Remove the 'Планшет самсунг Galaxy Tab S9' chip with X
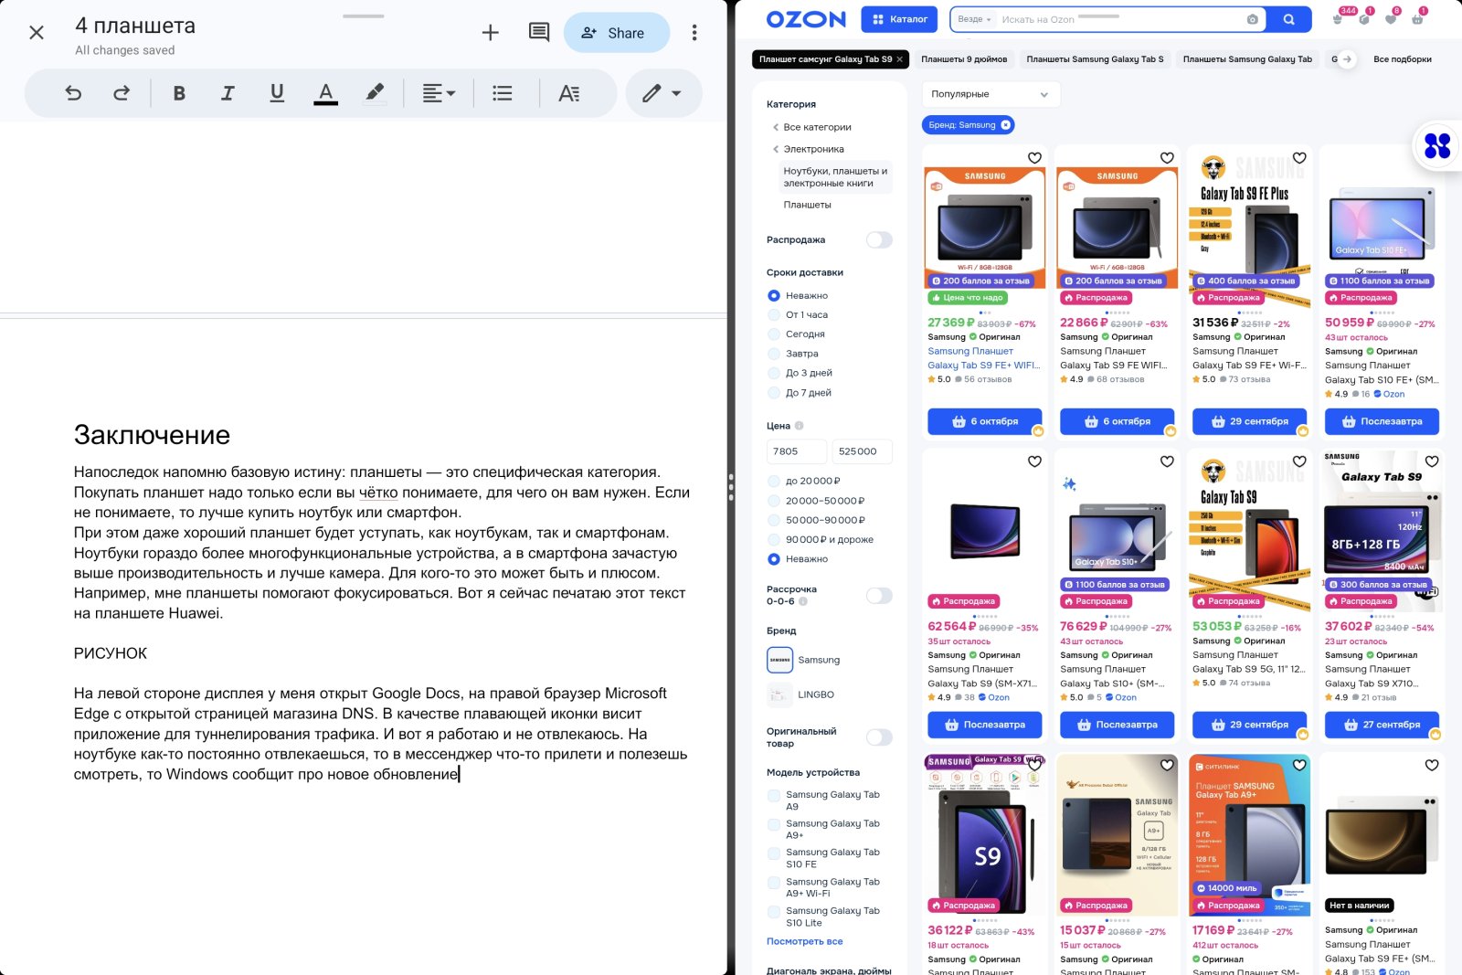The width and height of the screenshot is (1462, 975). 899,59
